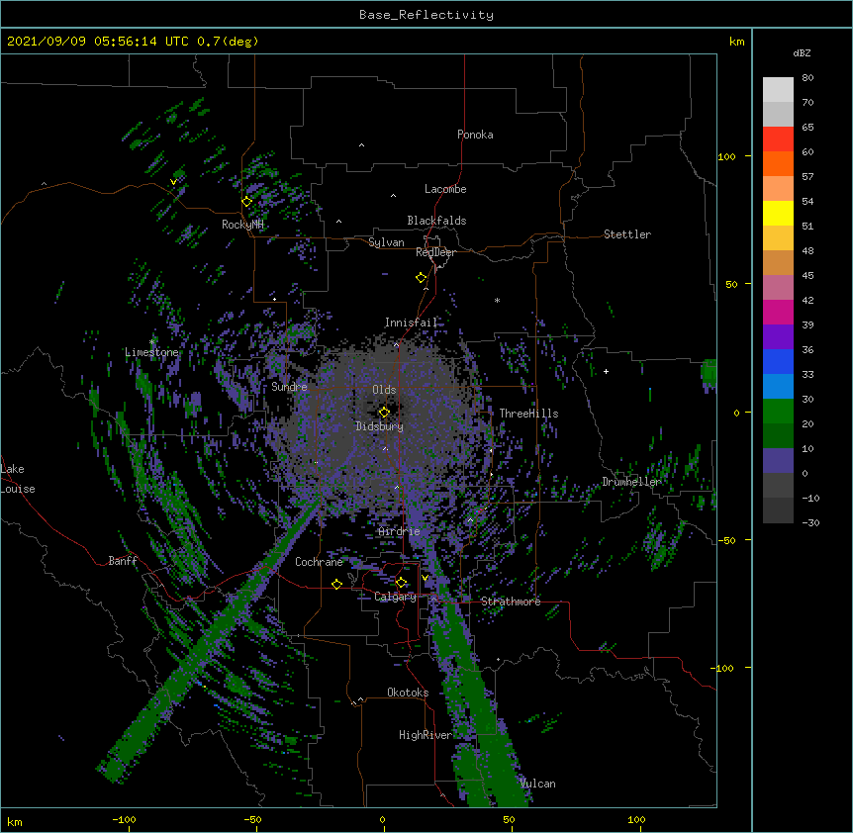This screenshot has width=853, height=833.
Task: Click the Vulcan label
Action: coord(537,784)
